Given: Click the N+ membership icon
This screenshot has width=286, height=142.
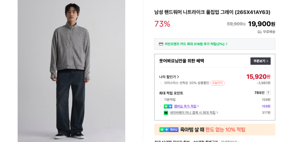Looking at the screenshot, I should [168, 106].
